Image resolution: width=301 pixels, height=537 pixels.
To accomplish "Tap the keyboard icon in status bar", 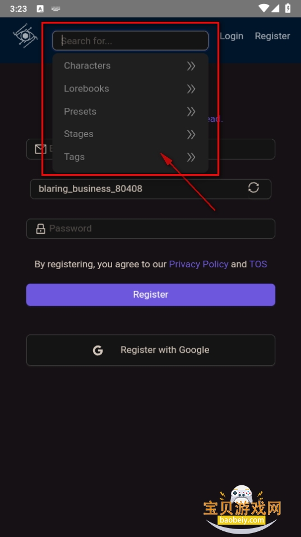I will [55, 9].
